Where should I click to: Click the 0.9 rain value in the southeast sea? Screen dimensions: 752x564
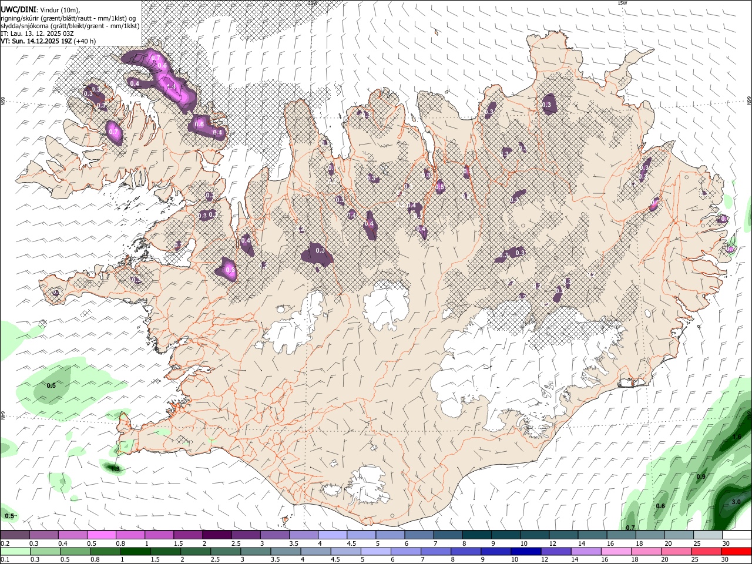(x=701, y=476)
